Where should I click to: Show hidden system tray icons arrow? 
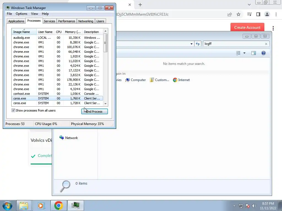coord(234,206)
